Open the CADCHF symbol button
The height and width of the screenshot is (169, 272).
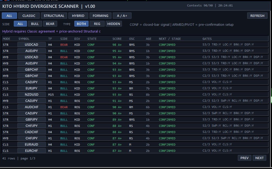pyautogui.click(x=31, y=132)
